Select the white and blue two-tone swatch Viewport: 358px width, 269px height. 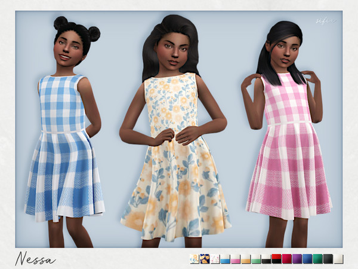(225, 259)
